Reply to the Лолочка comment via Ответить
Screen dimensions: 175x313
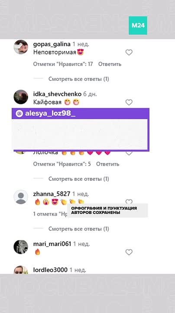tap(108, 164)
